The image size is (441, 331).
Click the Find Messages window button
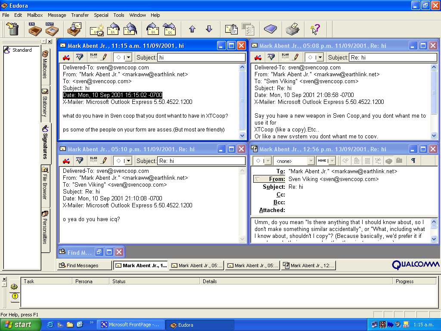(84, 265)
